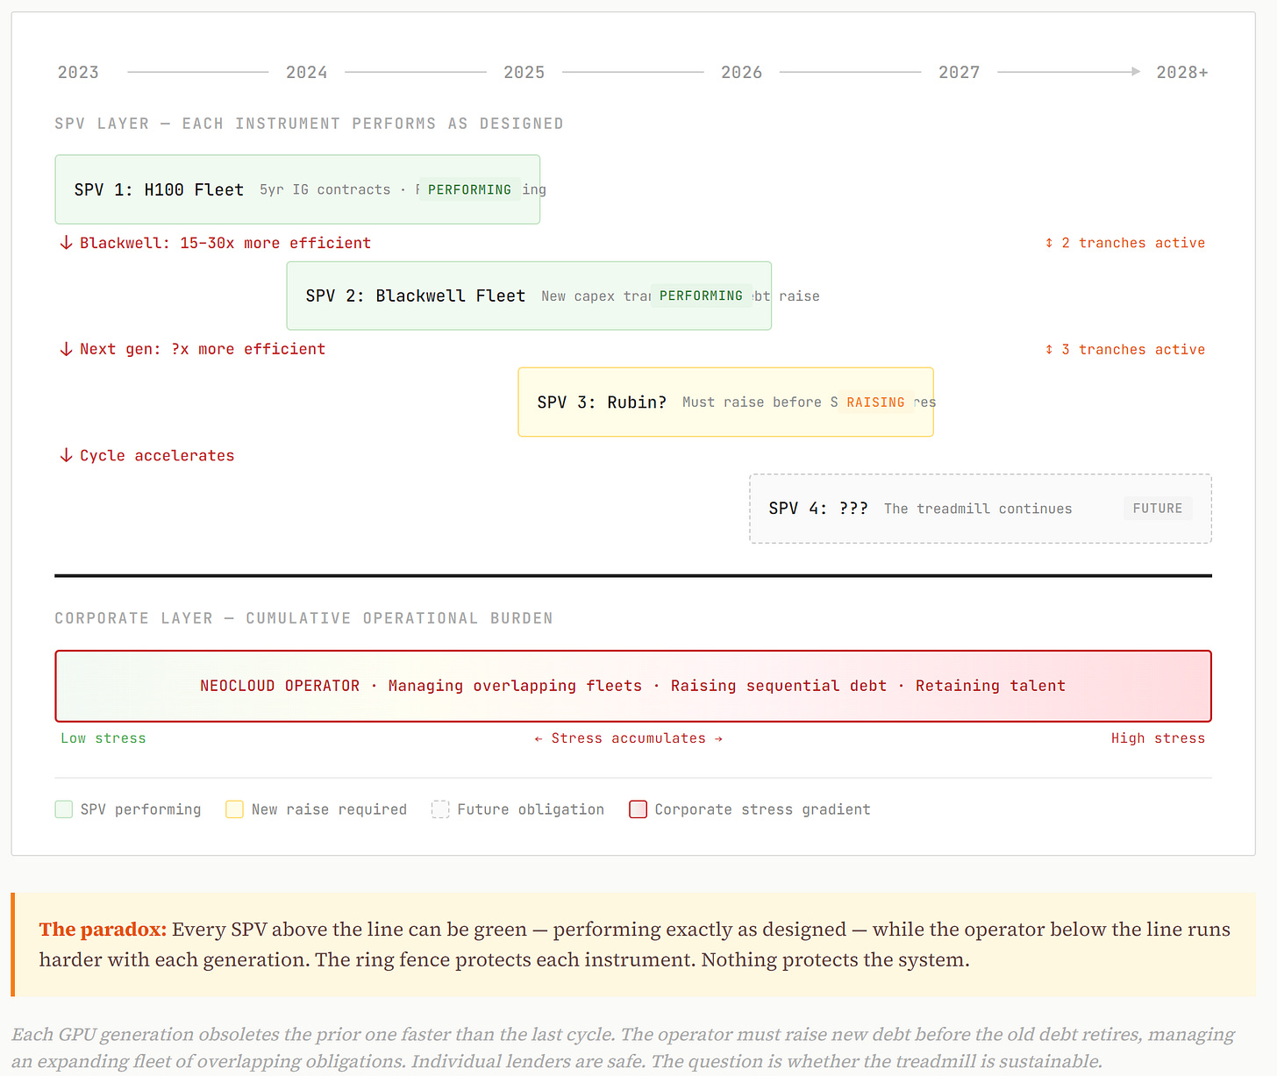Click the down arrow before Cycle accelerates
Screen dimensions: 1277x1076
[x=66, y=455]
